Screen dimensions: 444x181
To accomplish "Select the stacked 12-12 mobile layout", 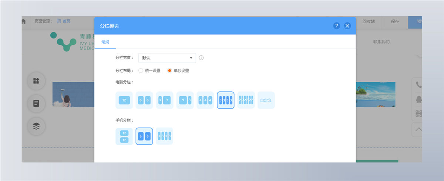I will (124, 136).
